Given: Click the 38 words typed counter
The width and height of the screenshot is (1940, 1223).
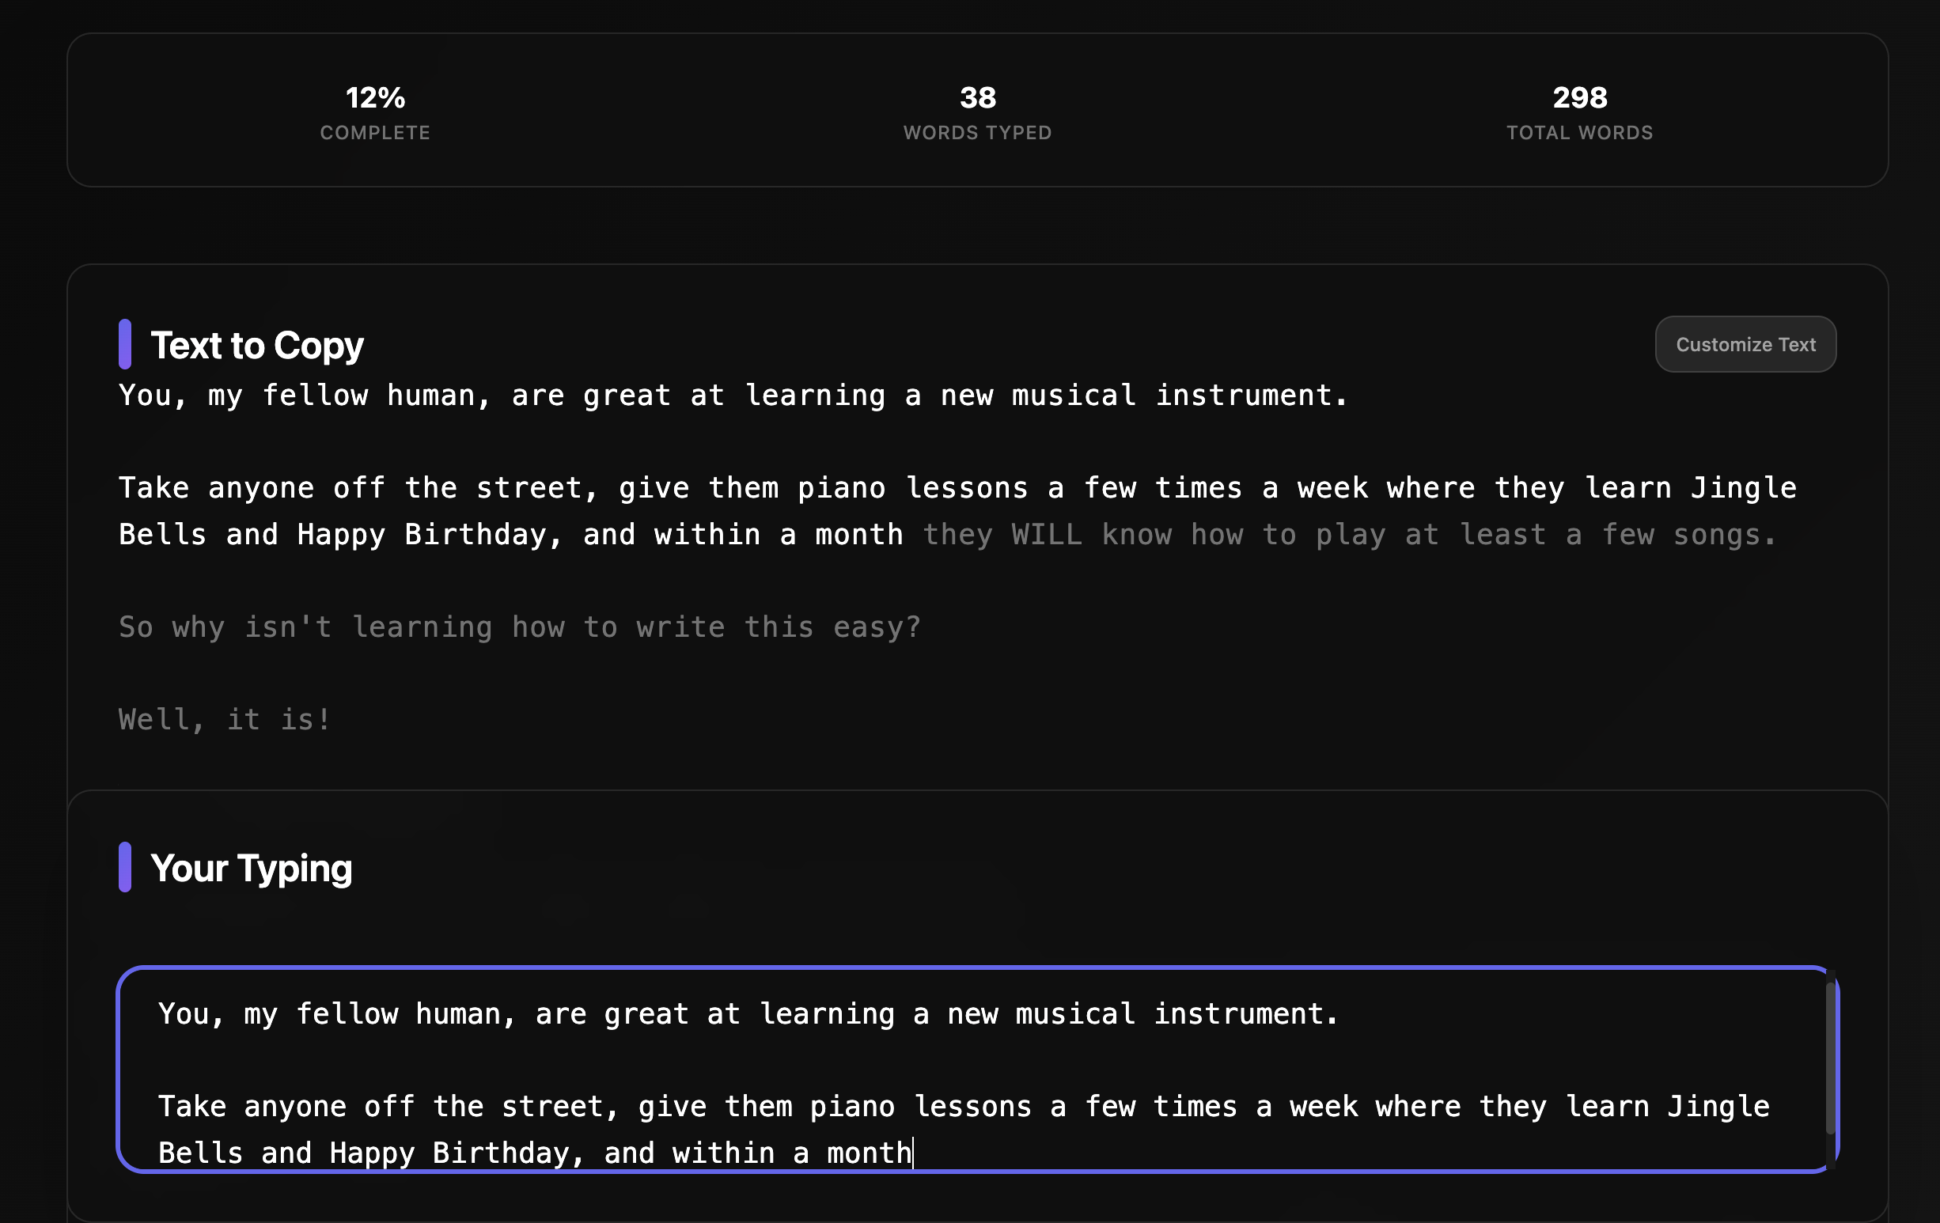Looking at the screenshot, I should 977,97.
